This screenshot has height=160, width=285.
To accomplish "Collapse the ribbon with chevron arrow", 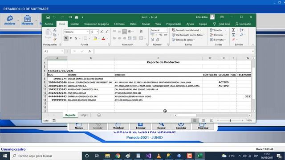I will click(x=253, y=45).
